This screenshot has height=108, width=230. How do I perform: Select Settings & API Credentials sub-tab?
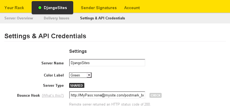point(102,18)
